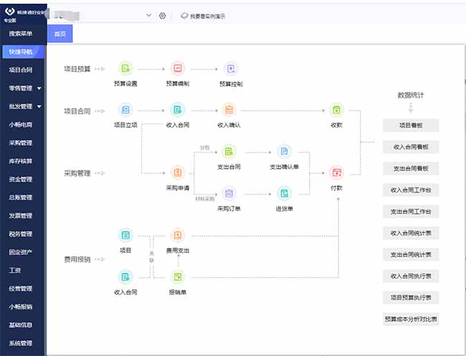Viewport: 466px width, 356px height.
Task: Open the 付款 payment icon
Action: tap(337, 172)
